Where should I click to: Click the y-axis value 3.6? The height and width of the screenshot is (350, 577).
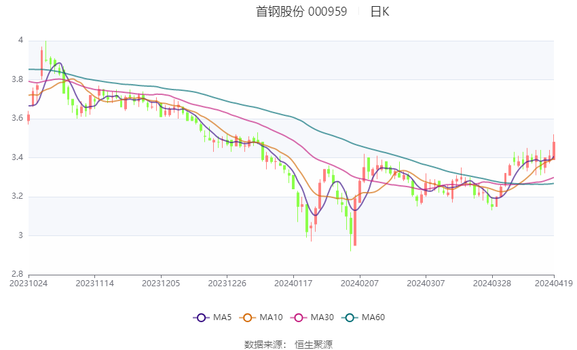pyautogui.click(x=17, y=119)
